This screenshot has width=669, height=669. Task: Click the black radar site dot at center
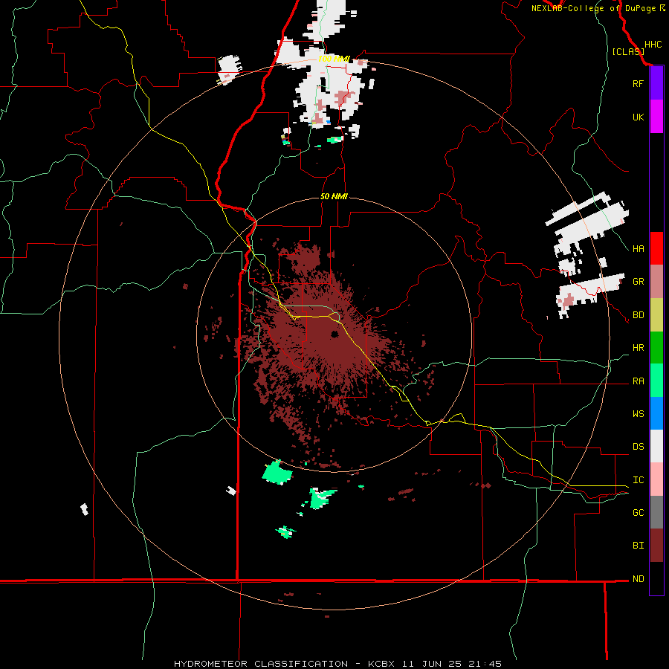pos(334,334)
